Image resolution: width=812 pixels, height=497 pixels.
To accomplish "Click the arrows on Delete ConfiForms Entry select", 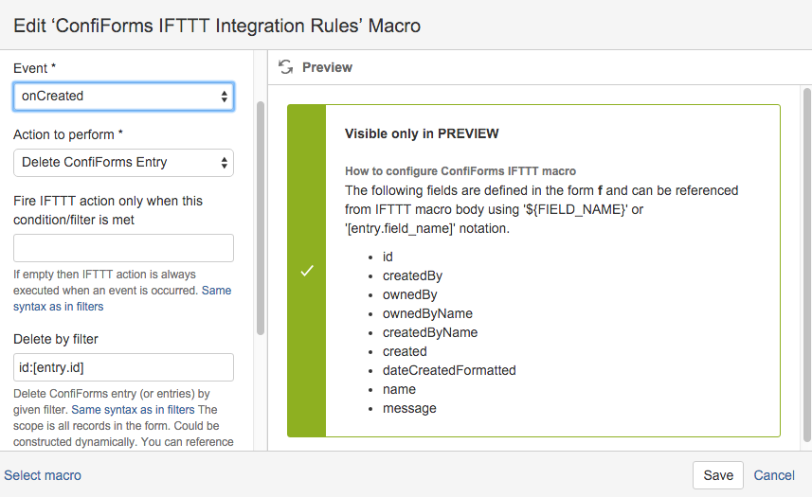I will [x=224, y=163].
